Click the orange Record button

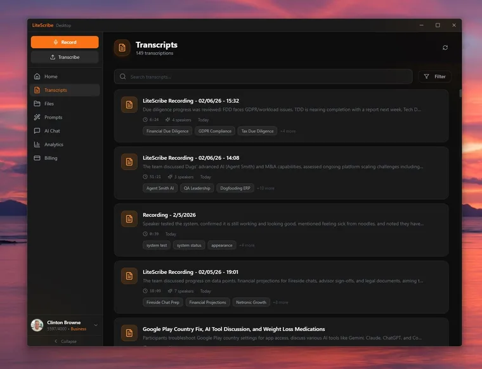click(x=65, y=42)
